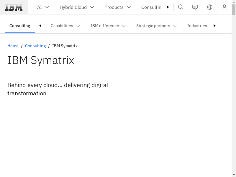Screen dimensions: 236x177
Task: Expand the AI menu
Action: point(43,7)
